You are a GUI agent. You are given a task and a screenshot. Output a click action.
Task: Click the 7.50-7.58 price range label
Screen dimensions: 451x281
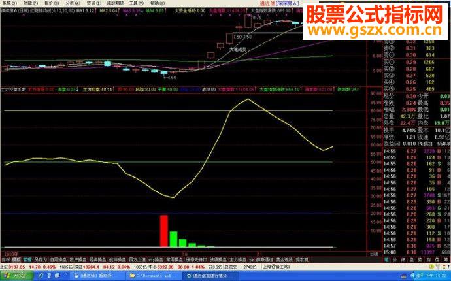click(242, 37)
